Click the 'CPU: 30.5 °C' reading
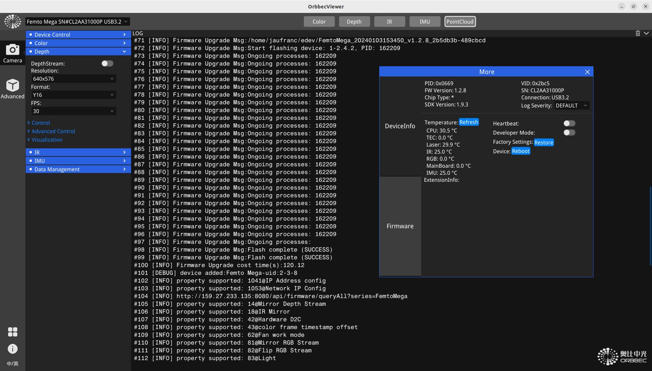 [442, 131]
